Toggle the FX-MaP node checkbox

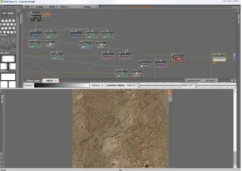(32, 17)
